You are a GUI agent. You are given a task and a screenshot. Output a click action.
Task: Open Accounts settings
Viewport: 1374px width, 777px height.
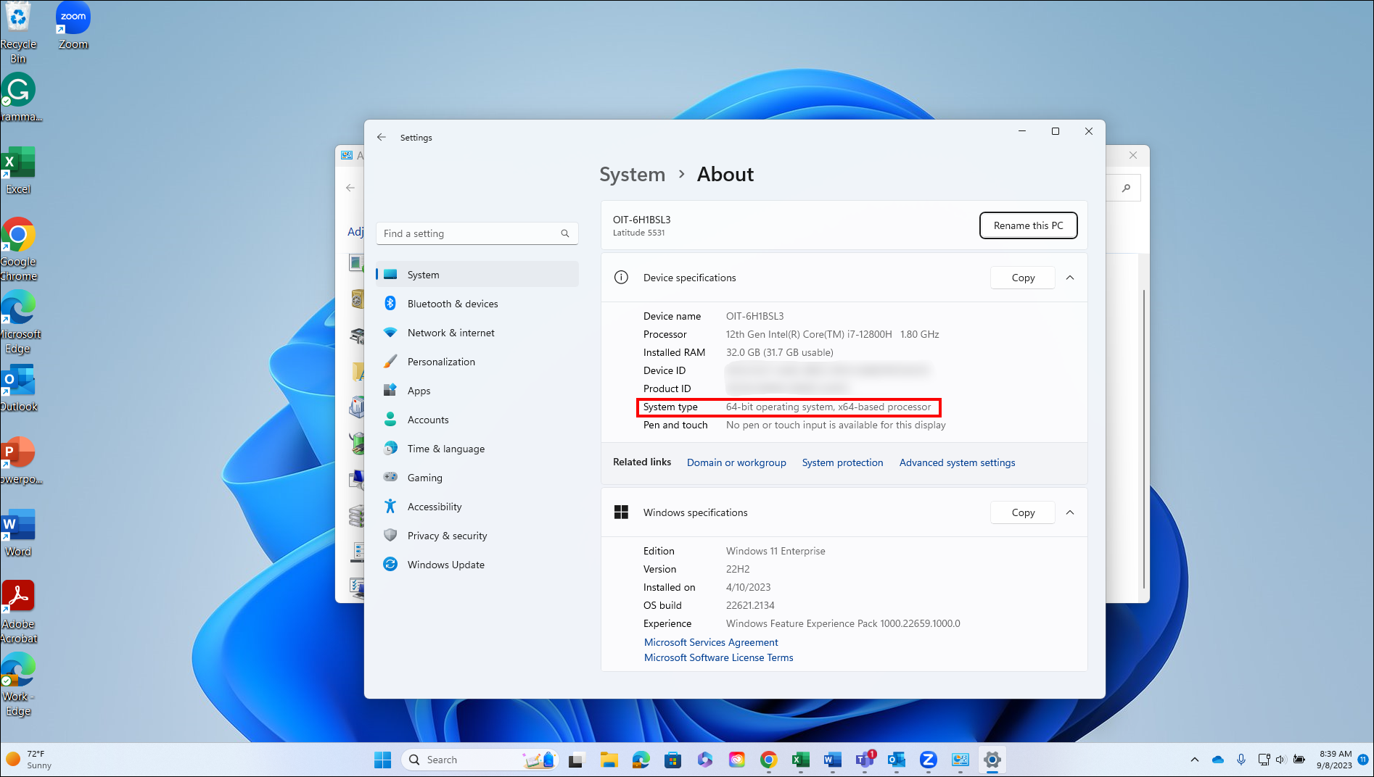click(427, 419)
